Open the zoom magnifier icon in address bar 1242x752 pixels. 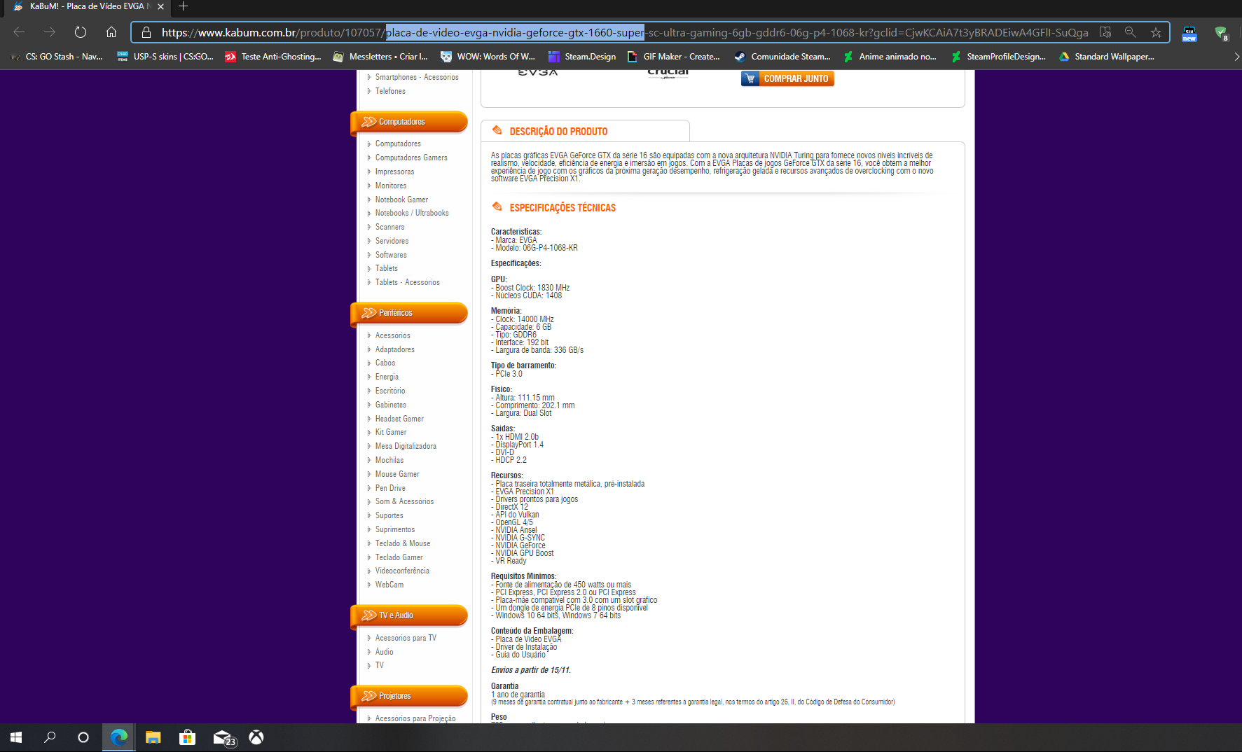point(1130,32)
